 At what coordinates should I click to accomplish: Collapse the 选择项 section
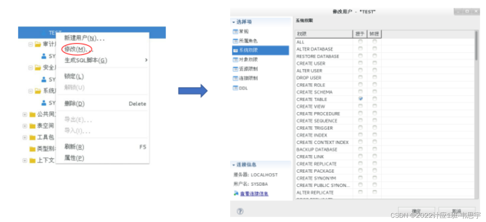coord(233,22)
